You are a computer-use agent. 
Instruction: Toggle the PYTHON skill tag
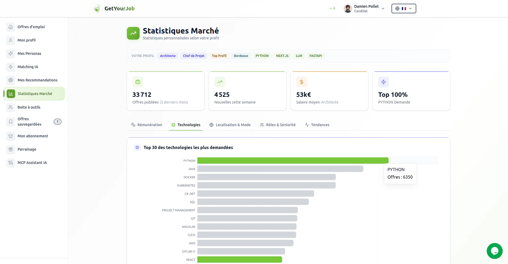(x=262, y=56)
